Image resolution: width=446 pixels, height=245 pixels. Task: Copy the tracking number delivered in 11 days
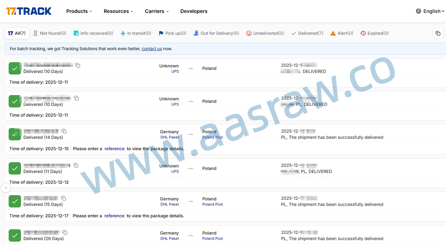[x=76, y=165]
